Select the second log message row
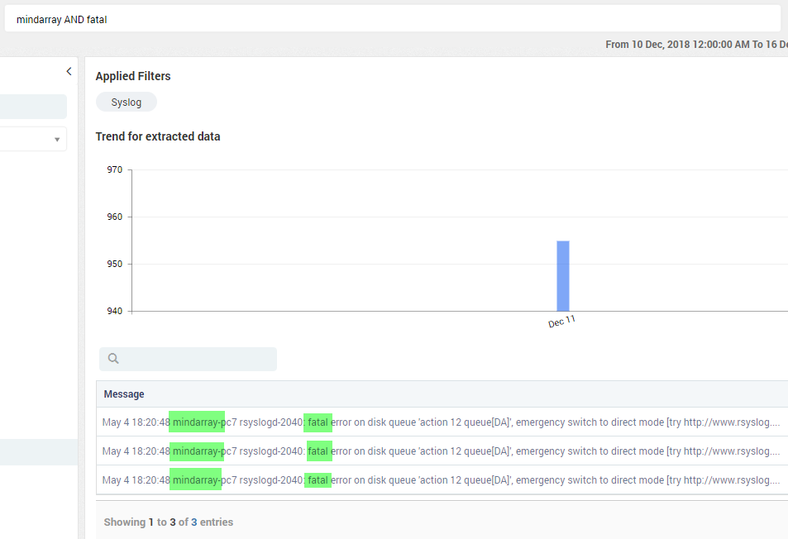Image resolution: width=788 pixels, height=539 pixels. (x=442, y=451)
